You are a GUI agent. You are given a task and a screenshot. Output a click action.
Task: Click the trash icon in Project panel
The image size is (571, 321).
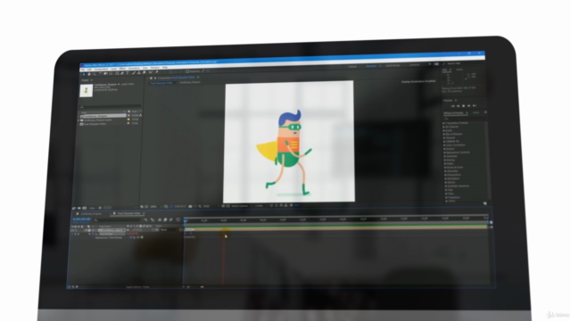pyautogui.click(x=100, y=208)
